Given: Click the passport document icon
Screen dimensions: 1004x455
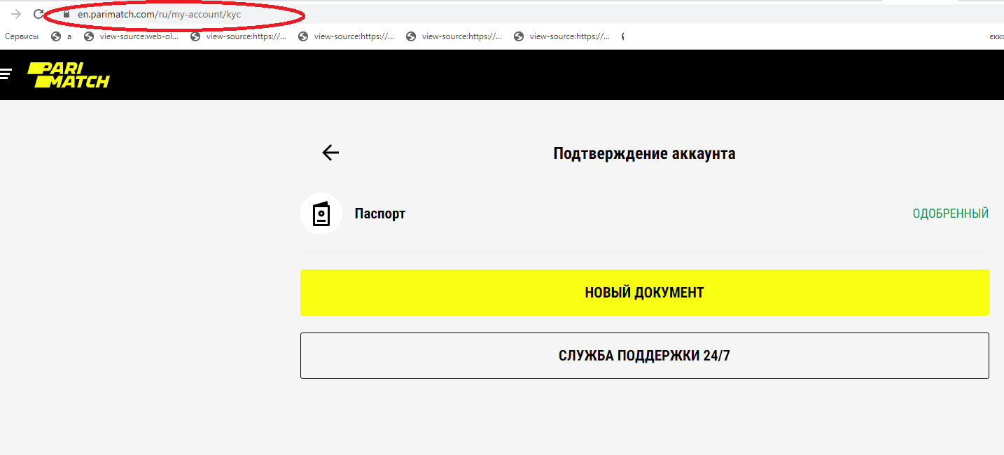Looking at the screenshot, I should (321, 213).
